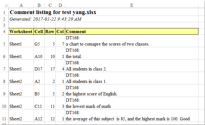This screenshot has width=205, height=125.
Task: Select the Generated timestamp cell
Action: pos(45,19)
